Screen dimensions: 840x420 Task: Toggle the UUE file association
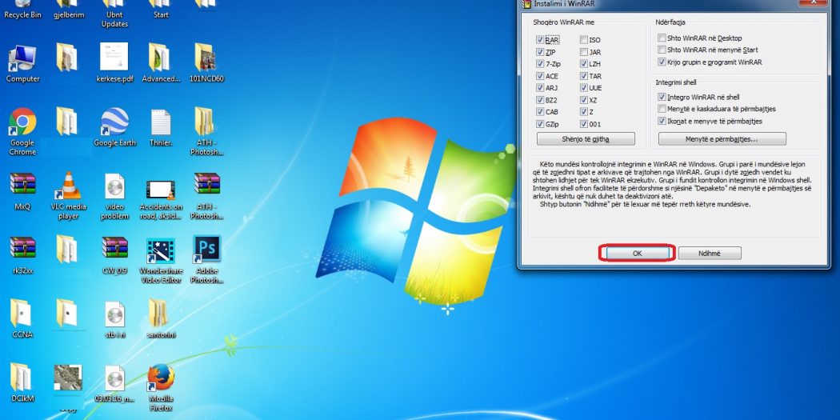pyautogui.click(x=583, y=88)
